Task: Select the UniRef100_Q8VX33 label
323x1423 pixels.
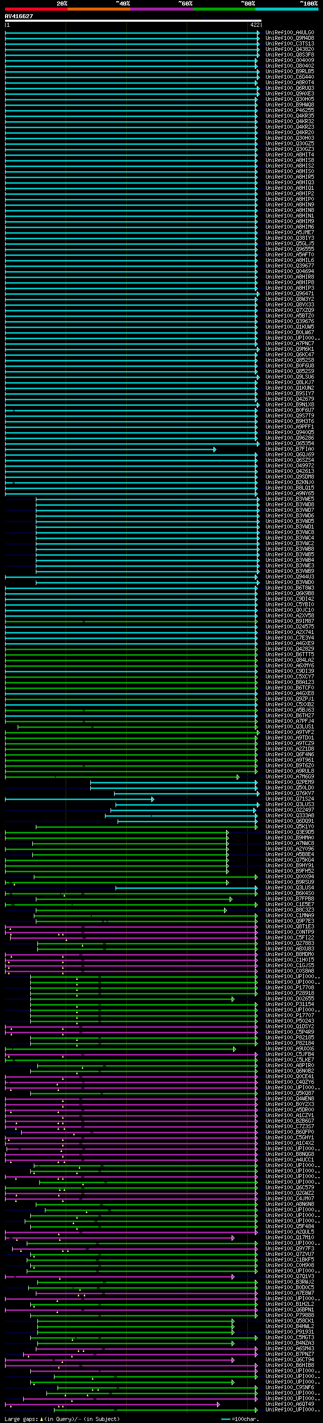Action: tap(290, 304)
